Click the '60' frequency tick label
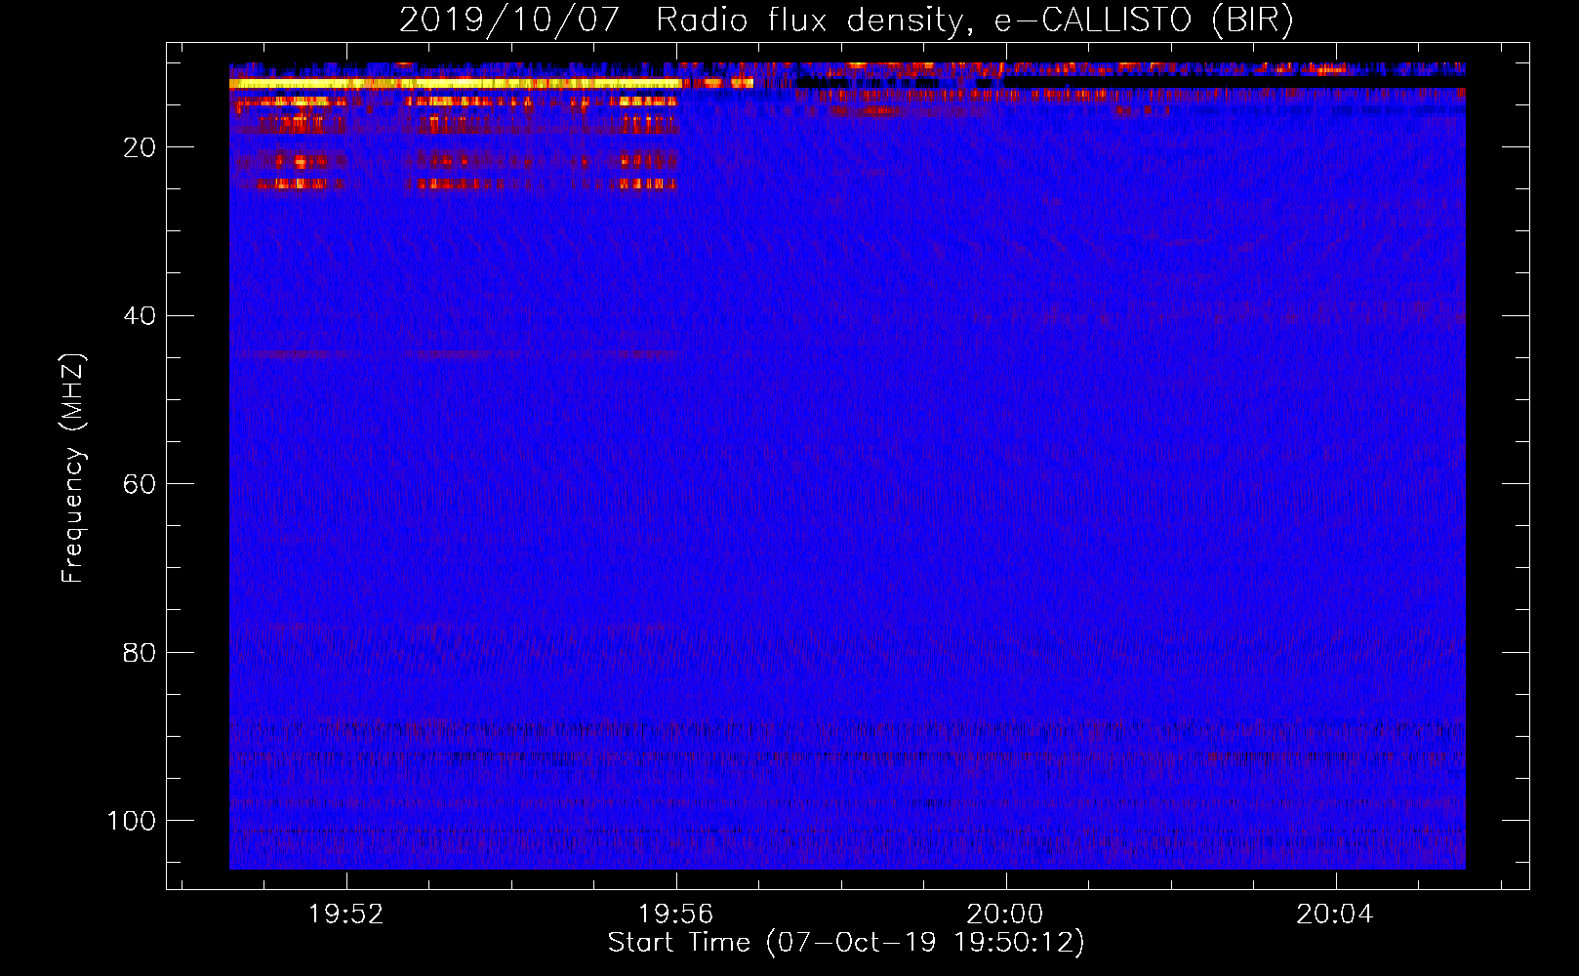The height and width of the screenshot is (976, 1579). click(140, 484)
